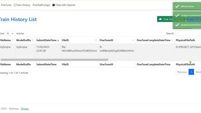Sort by ModelSuffix column header
This screenshot has width=201, height=113.
coord(25,40)
